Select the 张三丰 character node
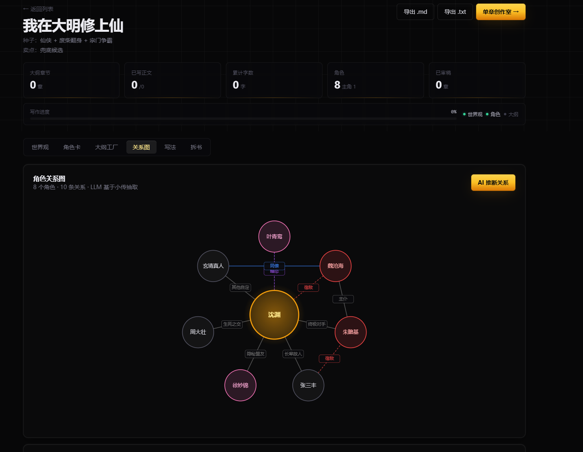This screenshot has width=583, height=452. point(308,385)
